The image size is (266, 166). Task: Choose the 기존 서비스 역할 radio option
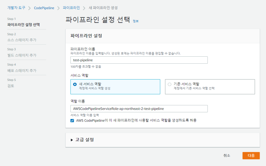click(x=170, y=84)
